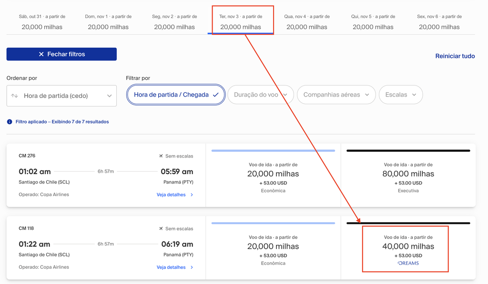Open Veja detalhes for flight CM 118
This screenshot has height=284, width=488.
click(171, 267)
